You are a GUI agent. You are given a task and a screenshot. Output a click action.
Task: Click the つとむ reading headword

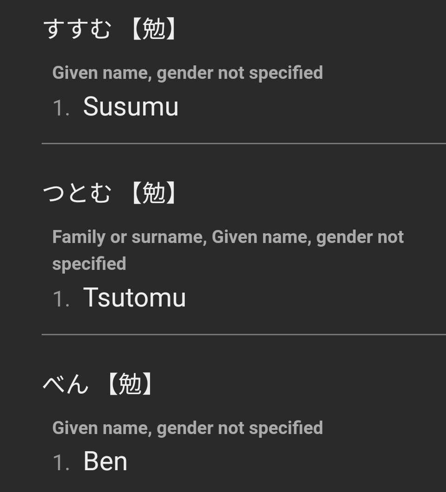pyautogui.click(x=77, y=192)
